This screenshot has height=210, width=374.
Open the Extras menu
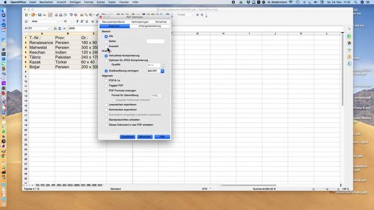click(x=101, y=2)
